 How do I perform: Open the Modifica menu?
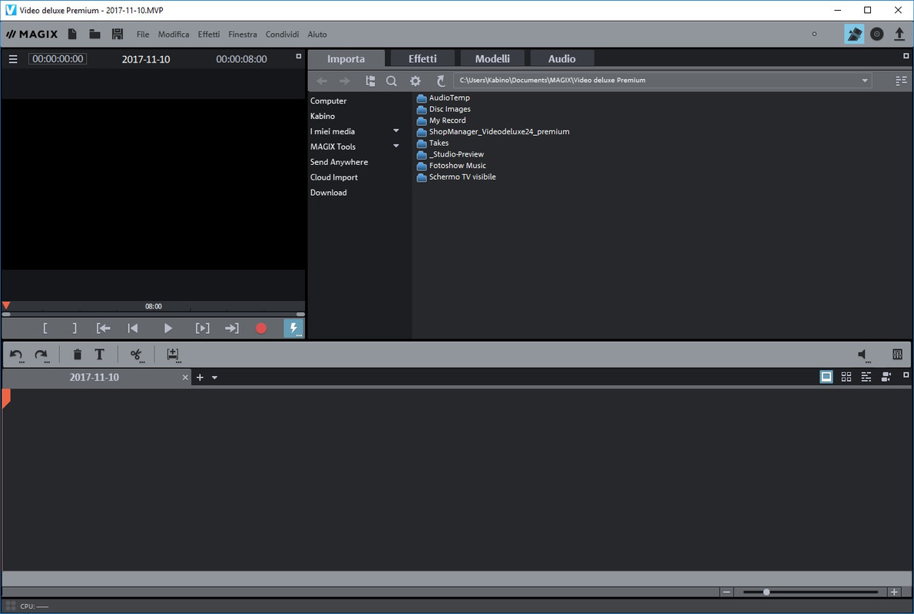[x=174, y=35]
